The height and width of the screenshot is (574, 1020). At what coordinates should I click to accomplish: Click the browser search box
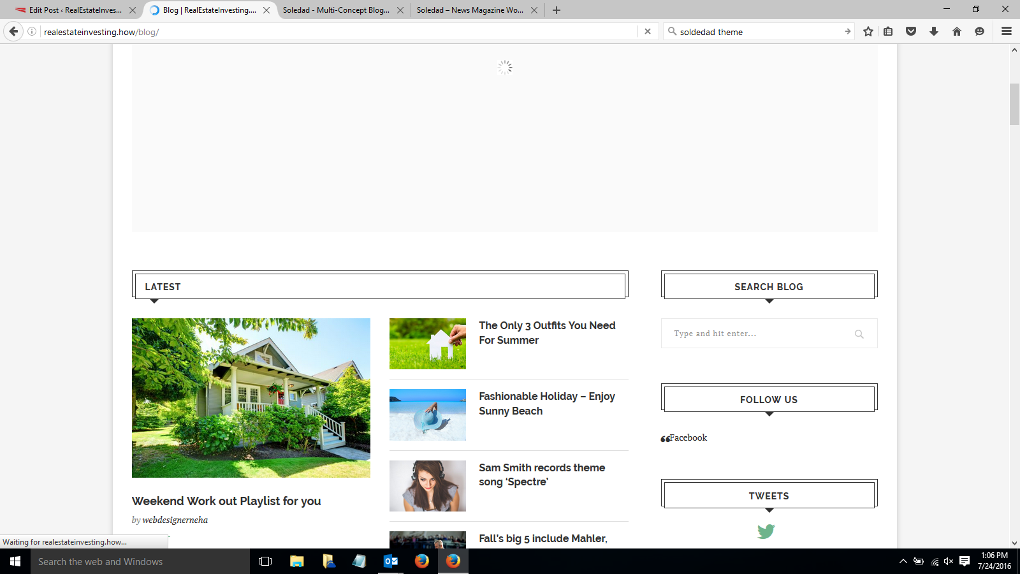click(759, 31)
